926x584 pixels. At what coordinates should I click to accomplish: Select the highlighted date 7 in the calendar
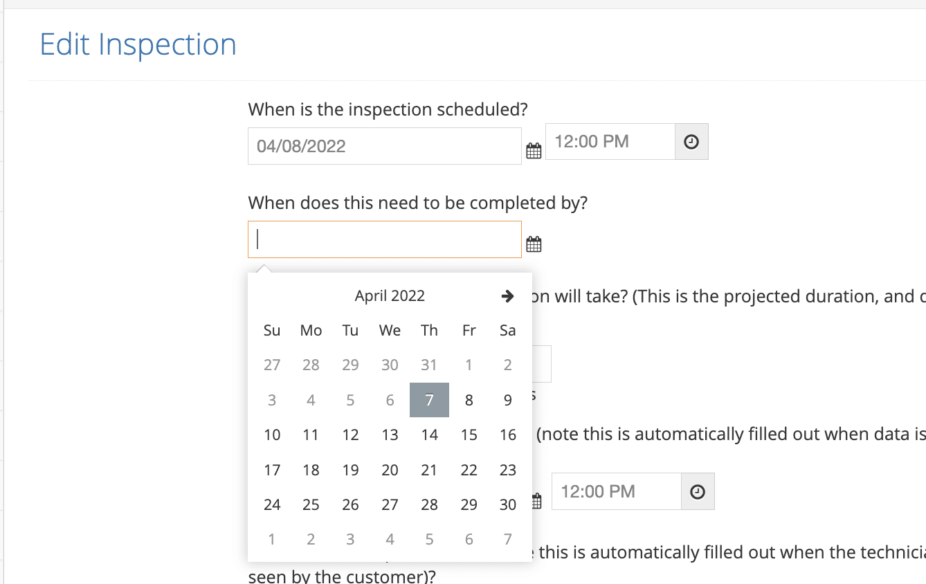[x=429, y=399]
